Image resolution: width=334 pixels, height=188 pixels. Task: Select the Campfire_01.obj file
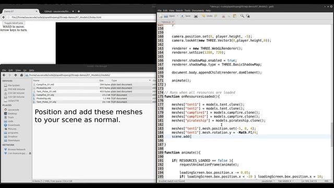pyautogui.click(x=45, y=95)
